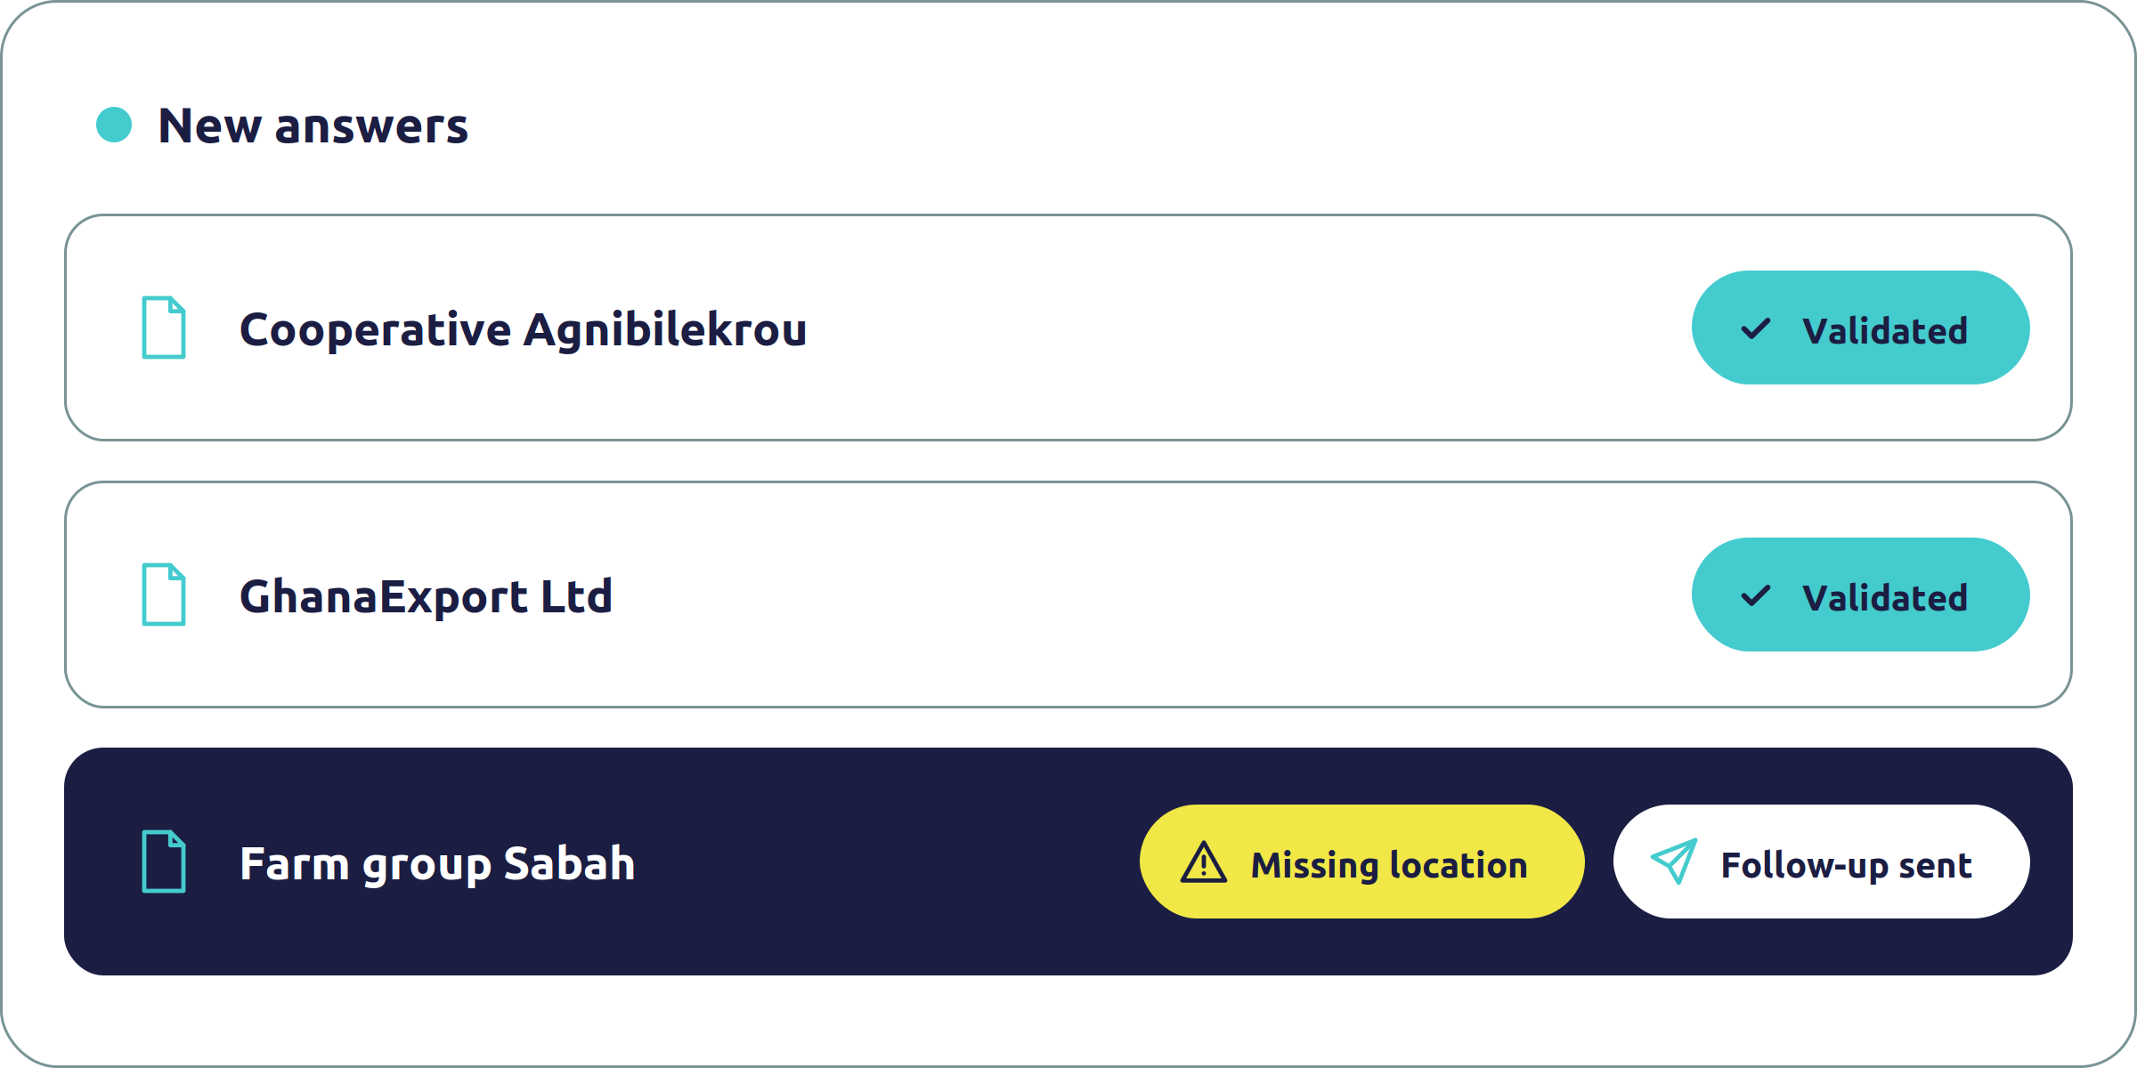
Task: Select the GhanaExport Ltd row card
Action: [x=1068, y=595]
